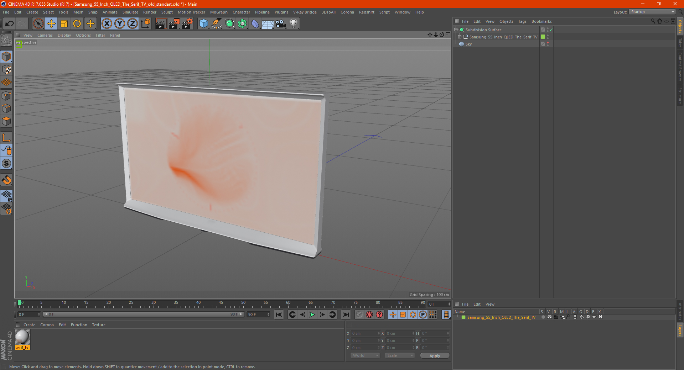This screenshot has height=370, width=684.
Task: Toggle Subdivision Surface enable checkmark
Action: coord(551,30)
